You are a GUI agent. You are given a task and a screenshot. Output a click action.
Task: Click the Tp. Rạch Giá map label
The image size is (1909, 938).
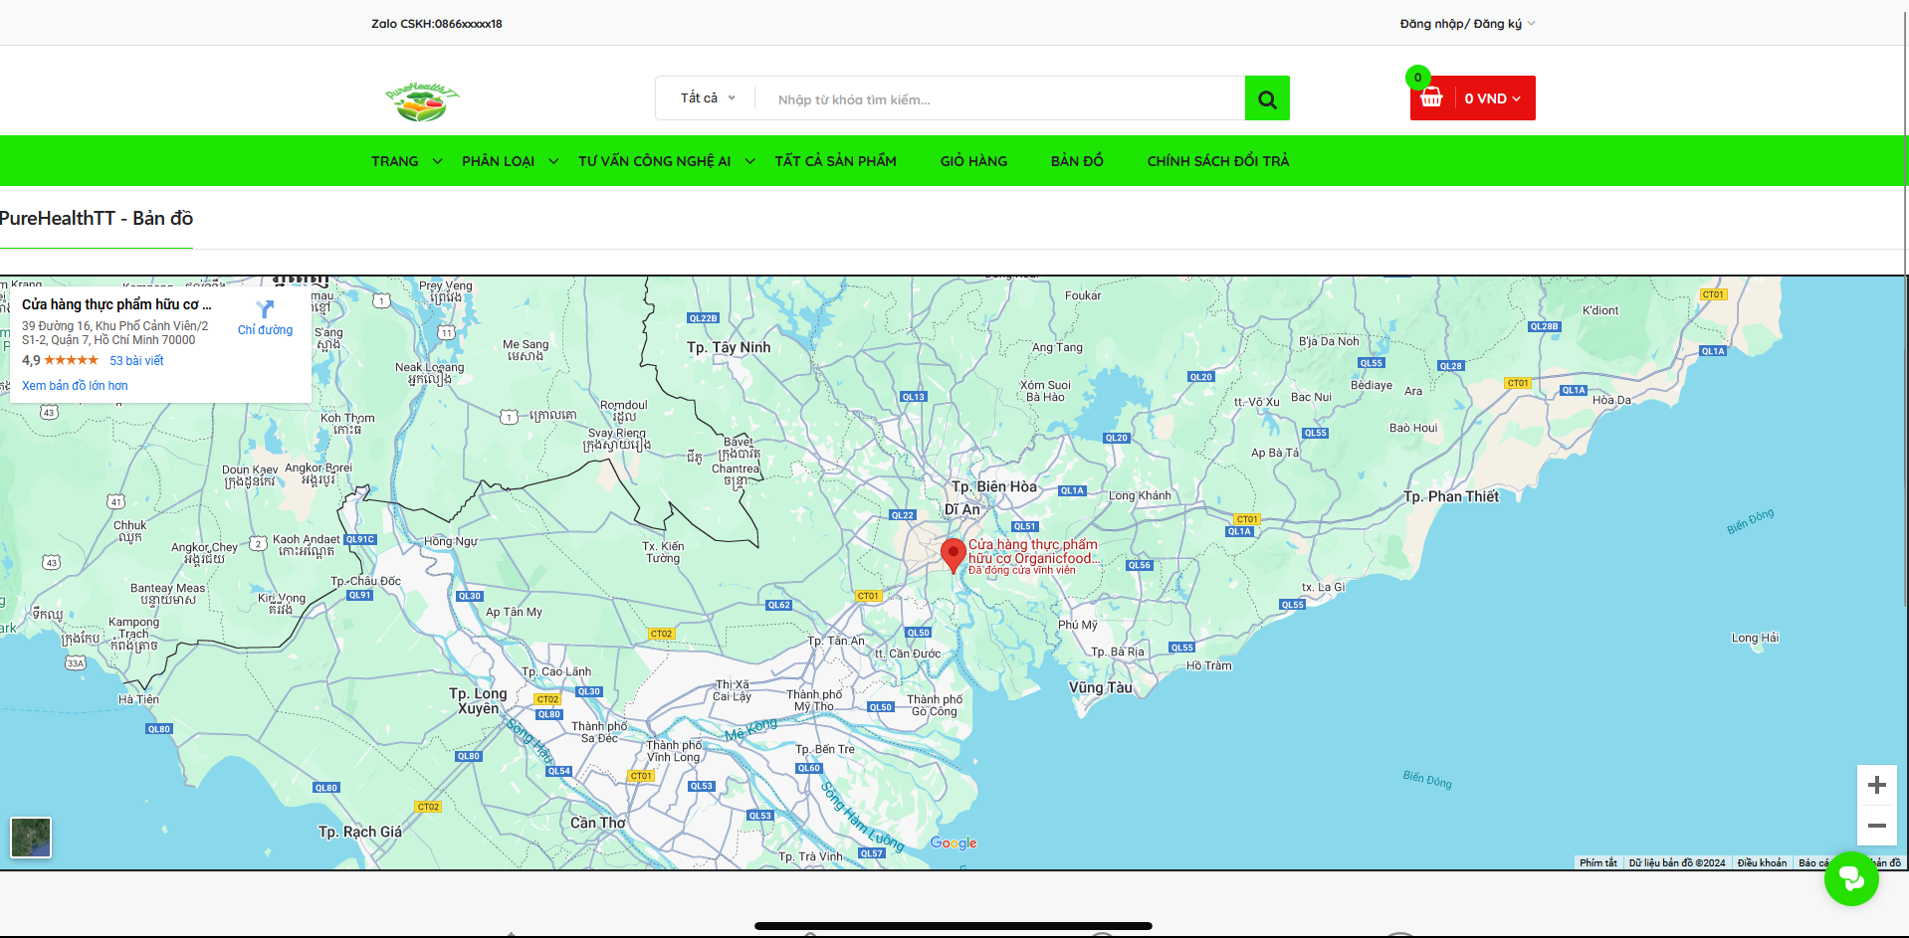click(x=360, y=832)
